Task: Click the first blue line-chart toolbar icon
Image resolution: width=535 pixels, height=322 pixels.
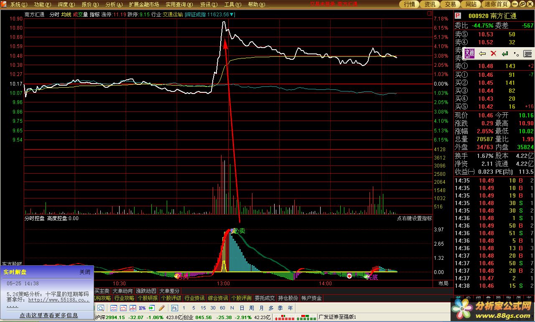Action: 113,308
